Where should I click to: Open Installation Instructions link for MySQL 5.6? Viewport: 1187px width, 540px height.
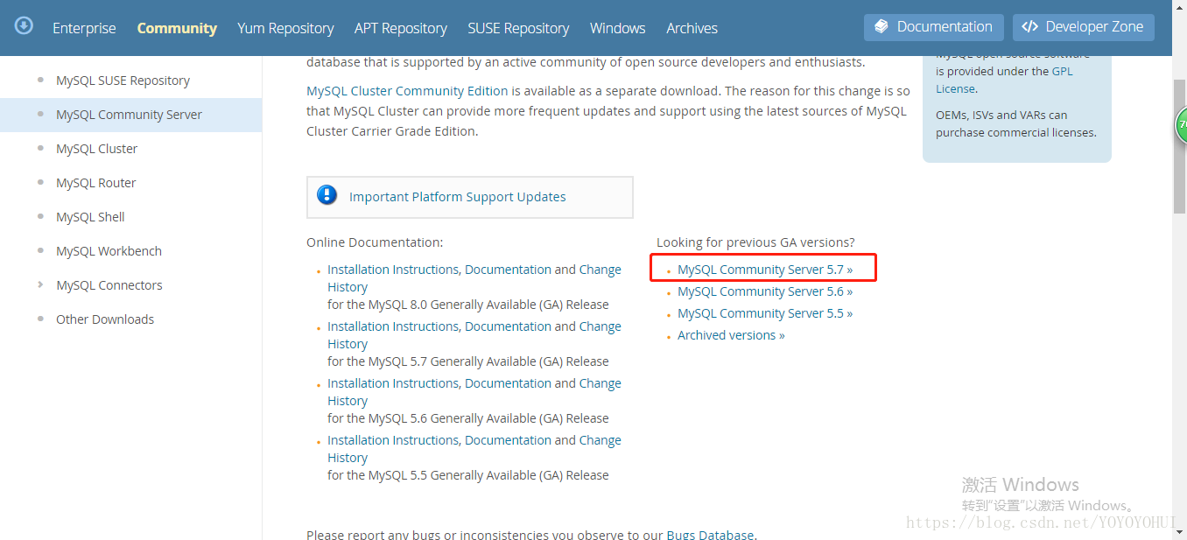393,383
